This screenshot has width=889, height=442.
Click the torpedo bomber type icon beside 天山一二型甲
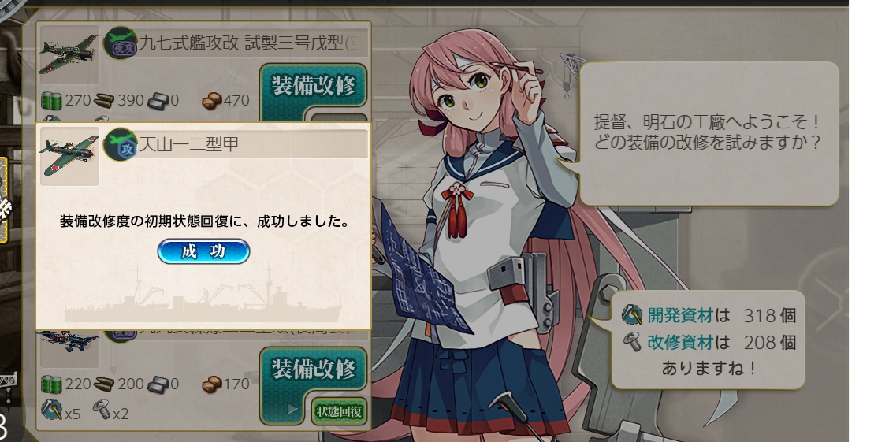pyautogui.click(x=121, y=144)
